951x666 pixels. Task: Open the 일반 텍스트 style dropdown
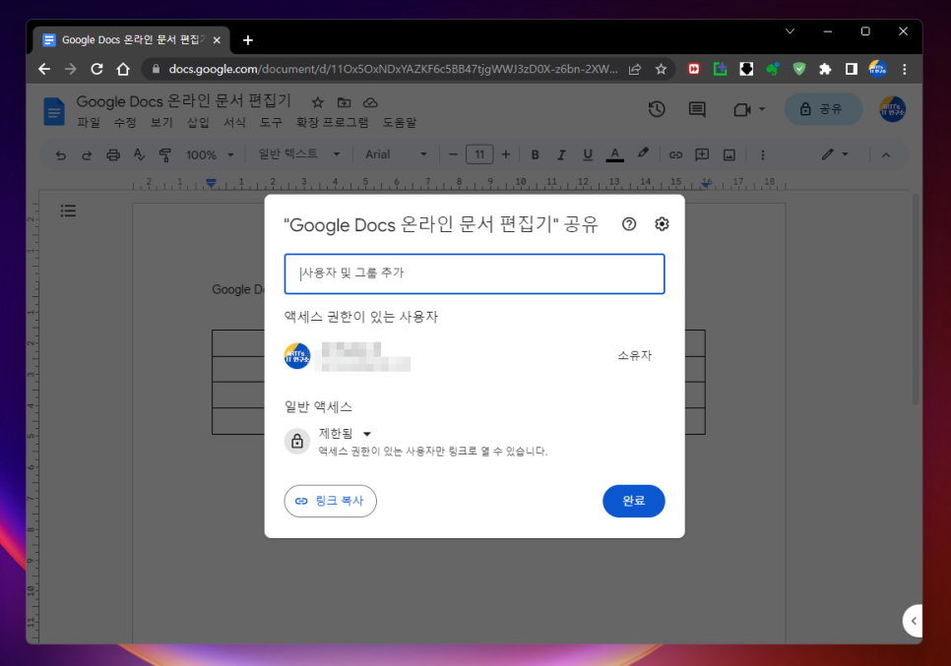298,154
